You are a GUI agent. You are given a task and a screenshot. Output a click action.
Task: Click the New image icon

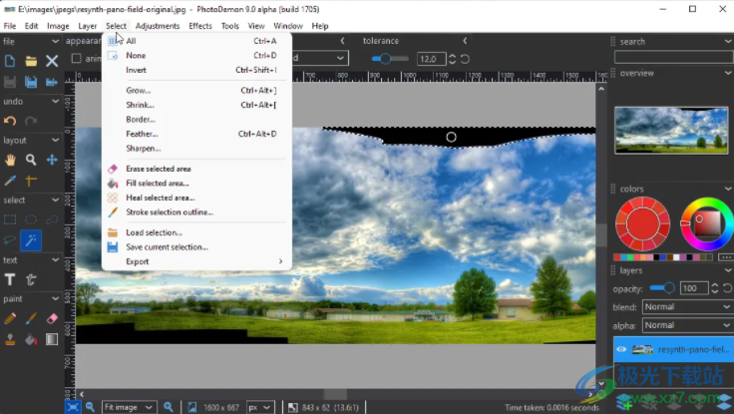click(10, 61)
